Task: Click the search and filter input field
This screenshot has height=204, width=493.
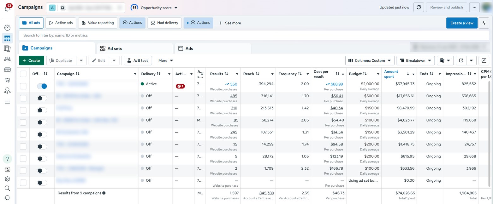Action: (254, 35)
